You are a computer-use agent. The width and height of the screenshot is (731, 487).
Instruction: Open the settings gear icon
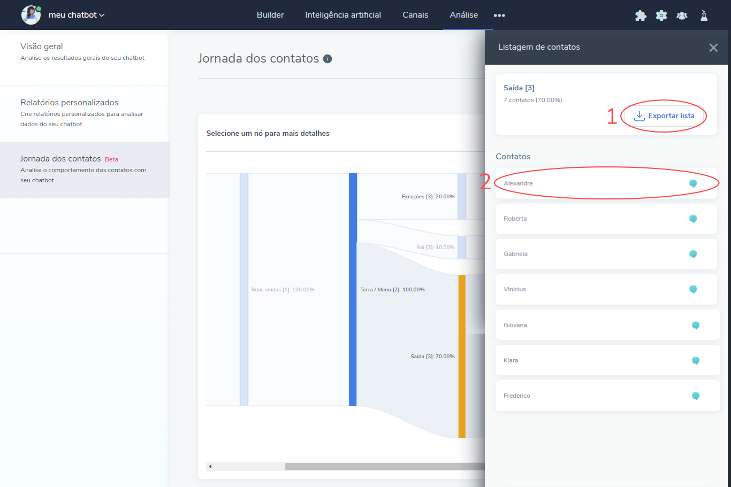(661, 16)
